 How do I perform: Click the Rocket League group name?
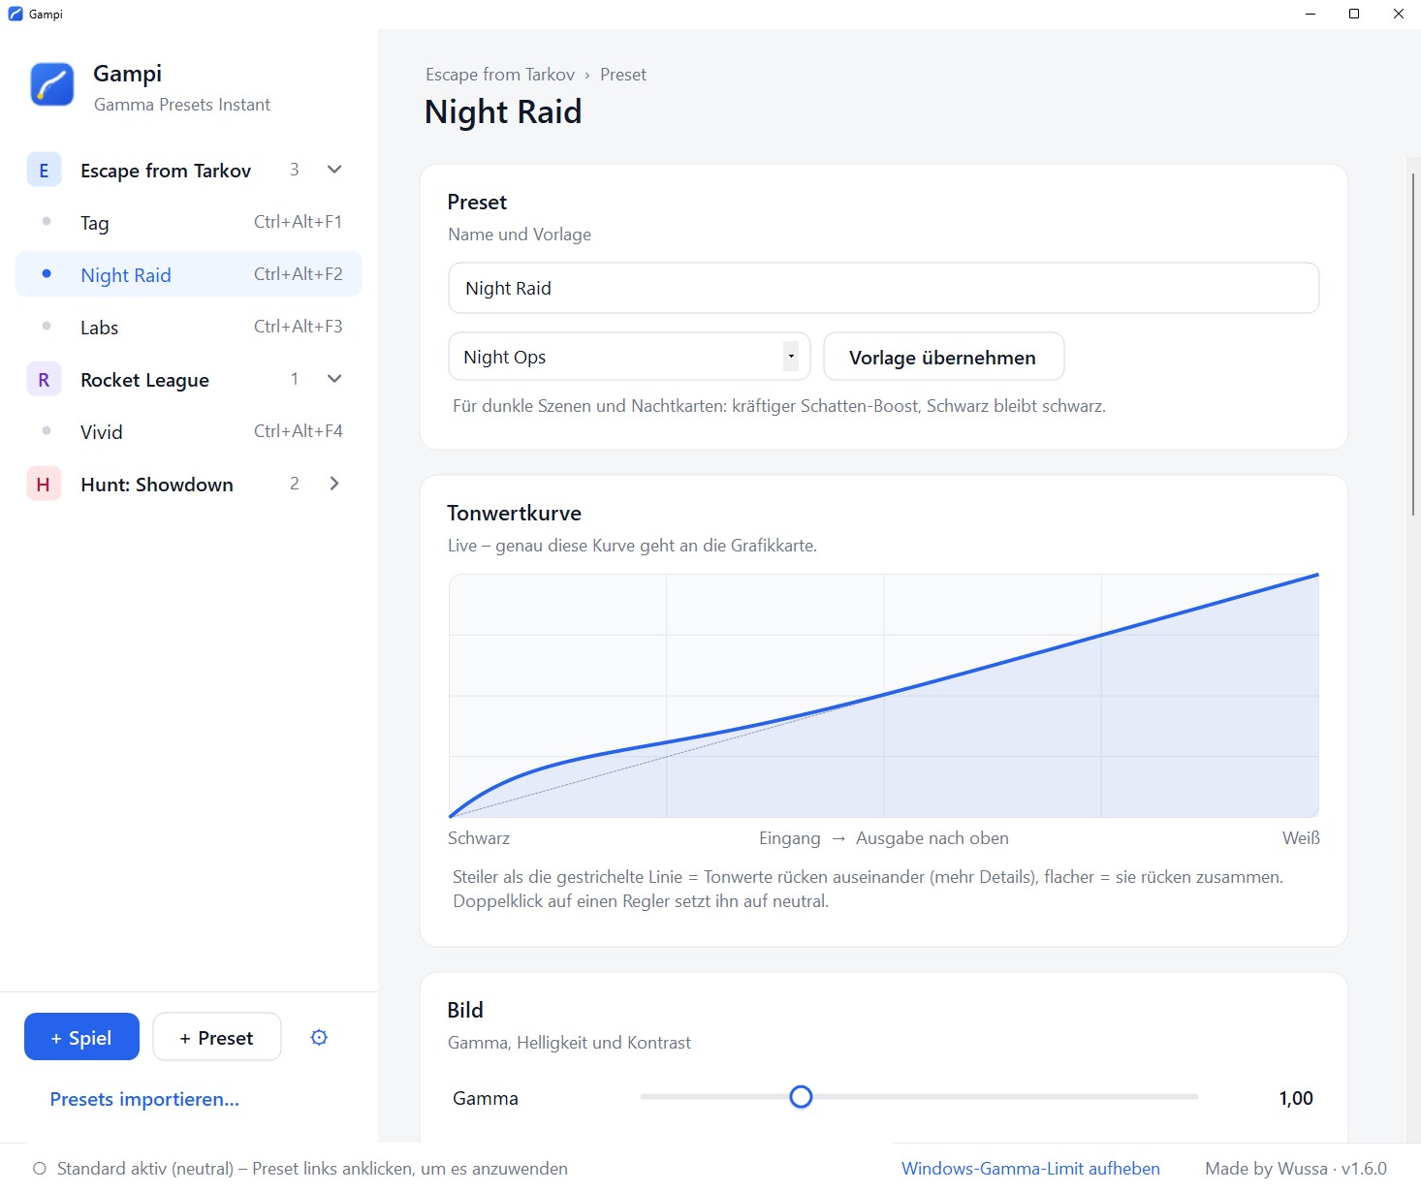145,380
